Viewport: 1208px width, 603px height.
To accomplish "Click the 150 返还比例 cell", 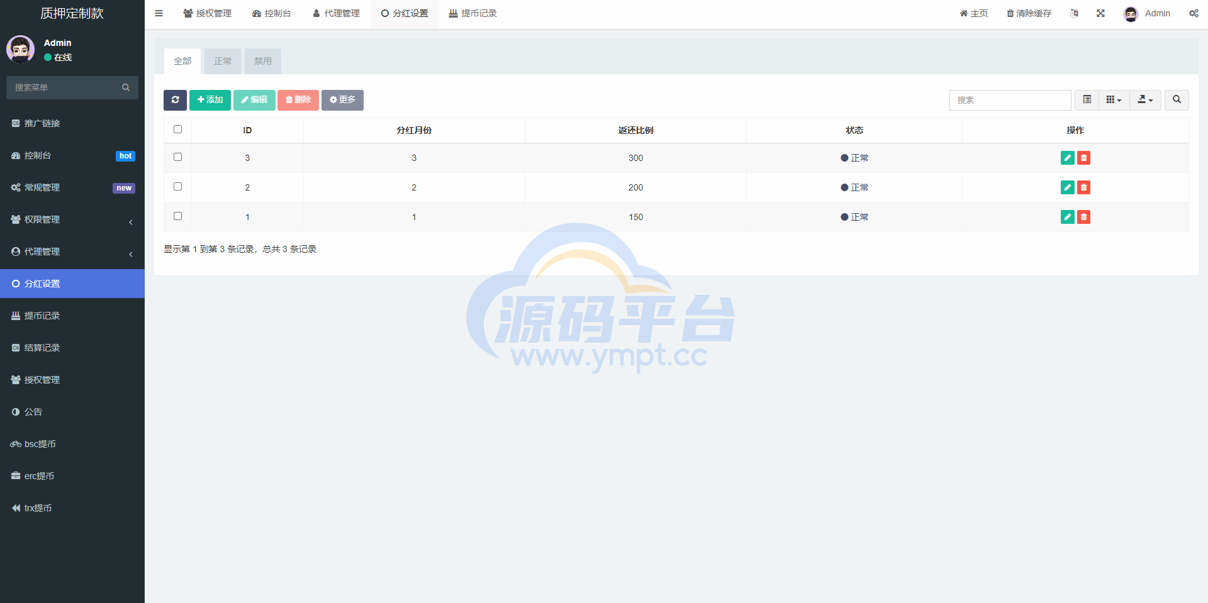I will tap(635, 217).
